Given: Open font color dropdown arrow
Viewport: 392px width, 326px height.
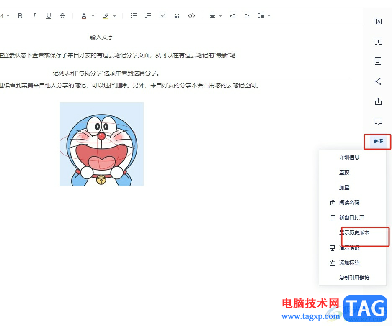Looking at the screenshot, I should (93, 16).
